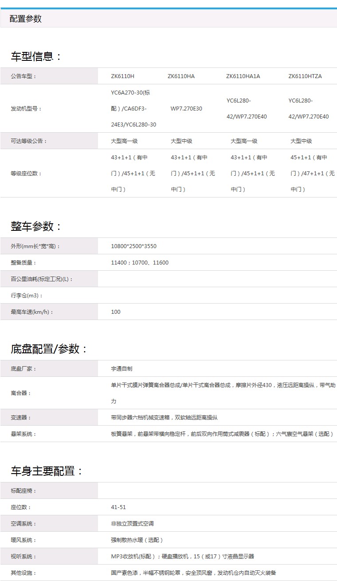Click the 暖风系统 row label
337x581 pixels.
coord(24,540)
